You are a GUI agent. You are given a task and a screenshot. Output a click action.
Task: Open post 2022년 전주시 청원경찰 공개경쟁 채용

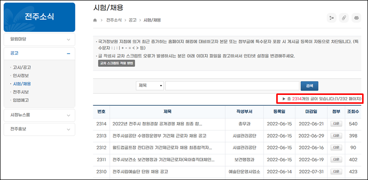[157, 124]
